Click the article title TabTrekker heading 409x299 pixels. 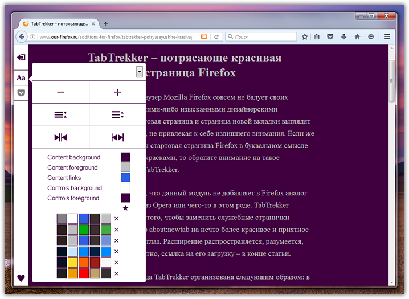click(x=185, y=65)
